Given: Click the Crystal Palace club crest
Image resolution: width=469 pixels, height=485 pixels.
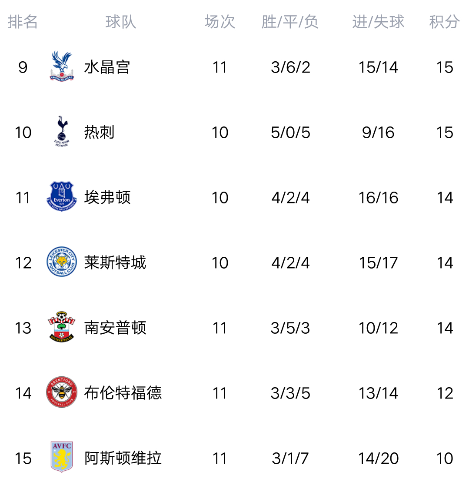Looking at the screenshot, I should (61, 66).
